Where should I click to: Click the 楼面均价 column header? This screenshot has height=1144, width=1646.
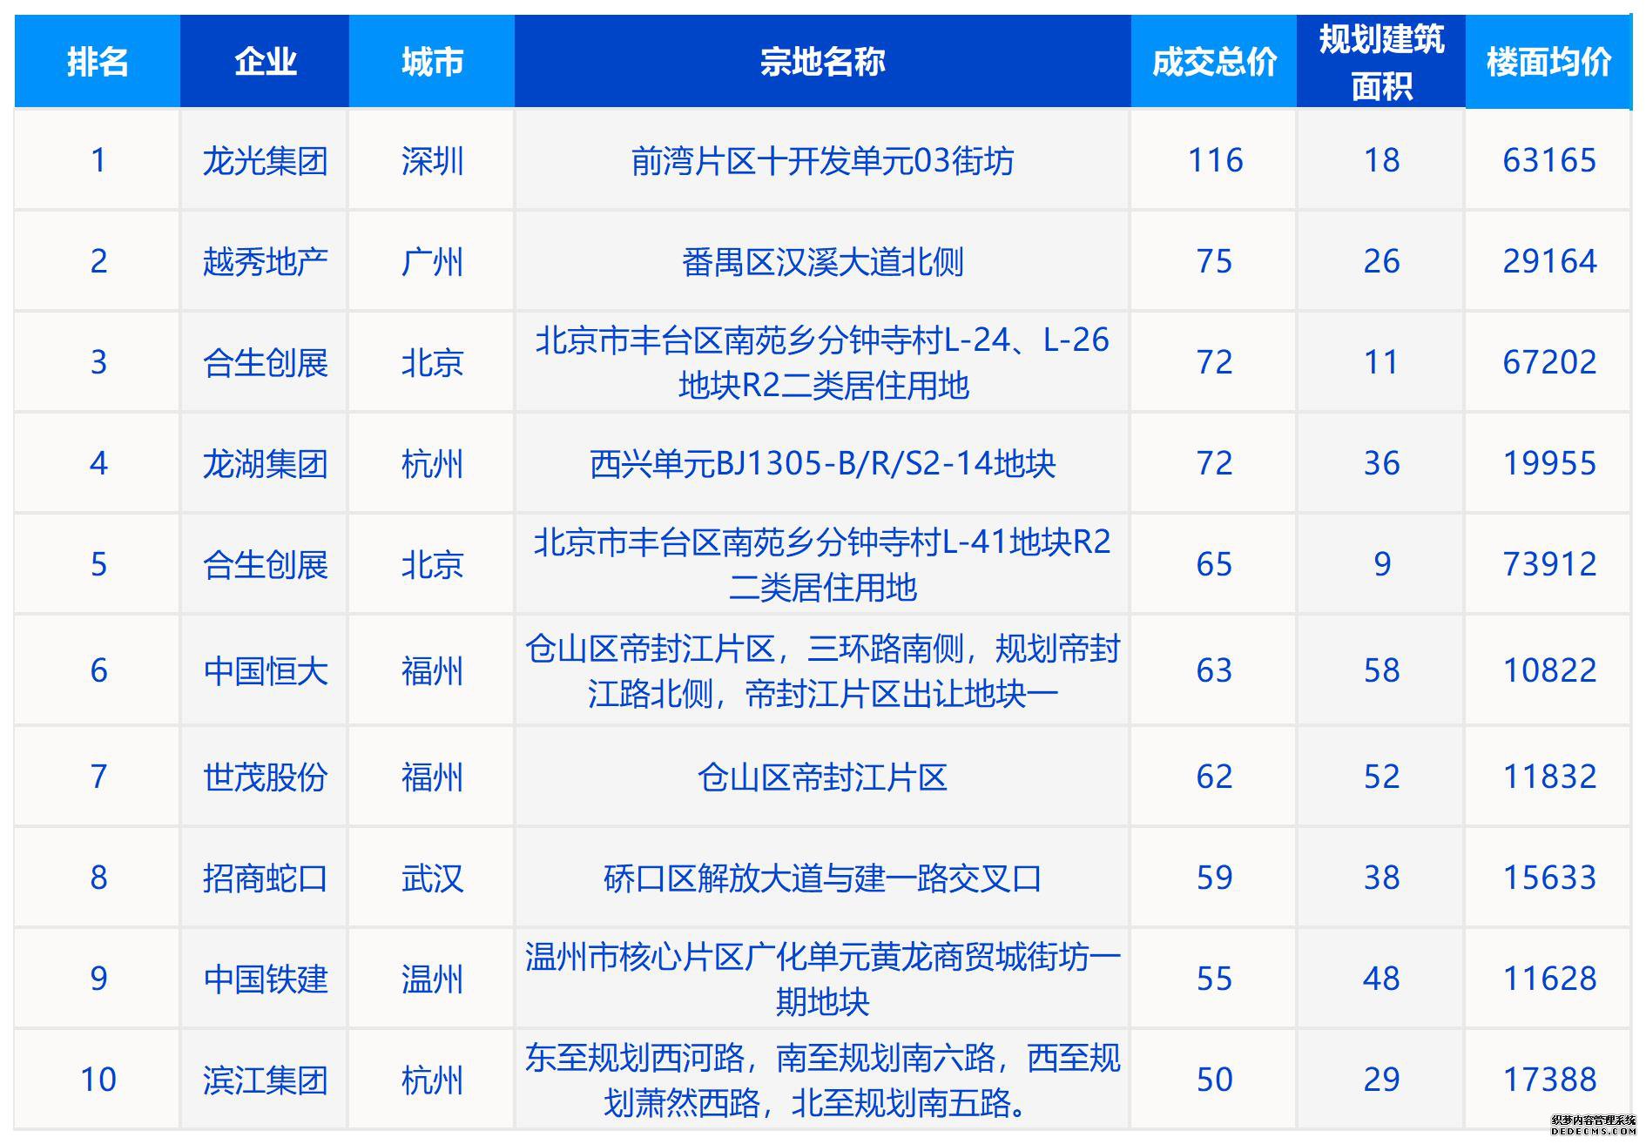(x=1548, y=62)
